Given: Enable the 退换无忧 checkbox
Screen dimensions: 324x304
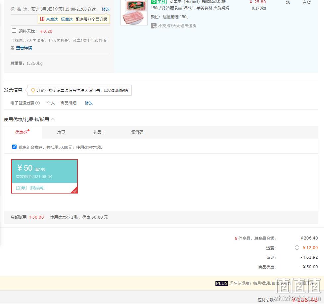Looking at the screenshot, I should [x=14, y=31].
